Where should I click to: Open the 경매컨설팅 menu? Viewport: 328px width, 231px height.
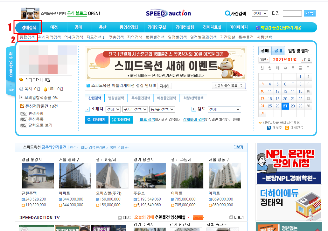click(185, 27)
